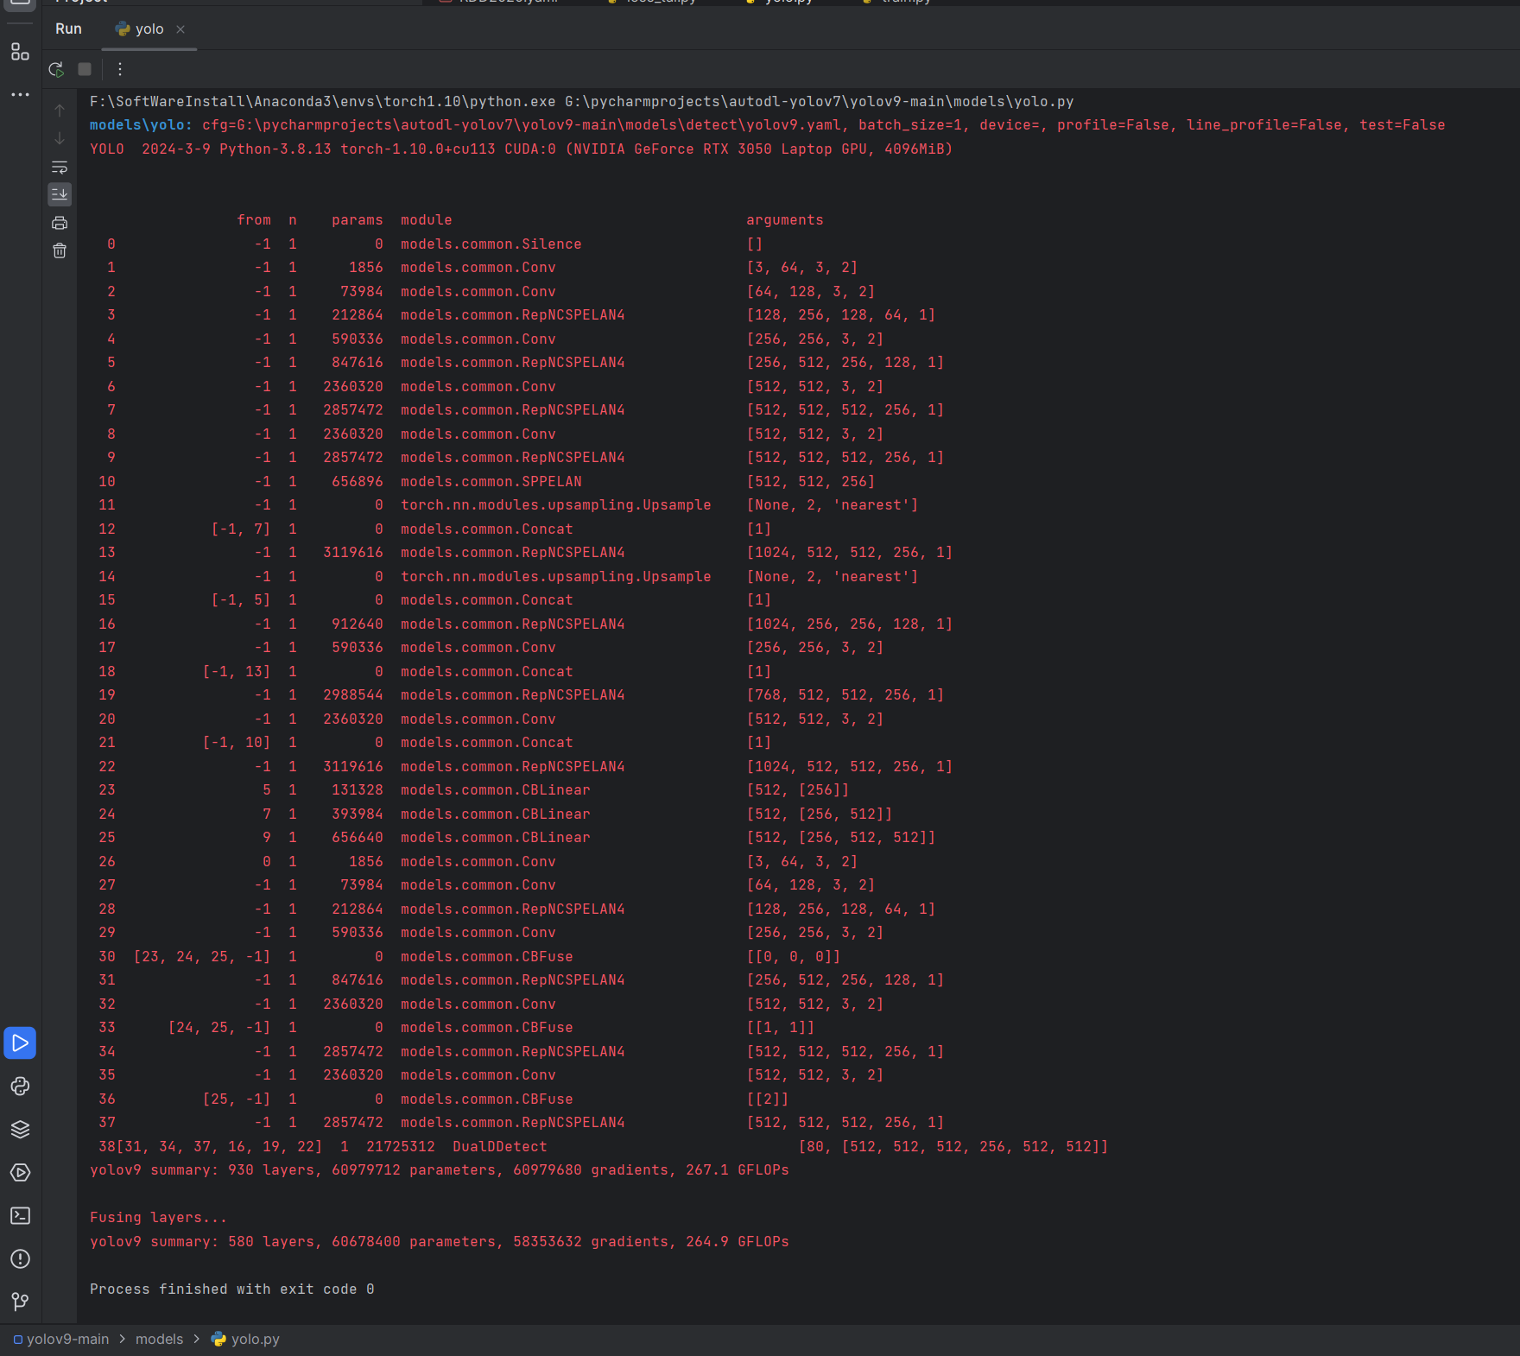Print the console output
The height and width of the screenshot is (1356, 1520).
click(60, 223)
